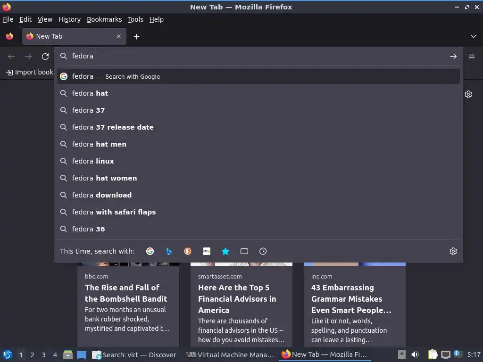The image size is (483, 362).
Task: Switch to virtual desktop 1
Action: pos(21,355)
